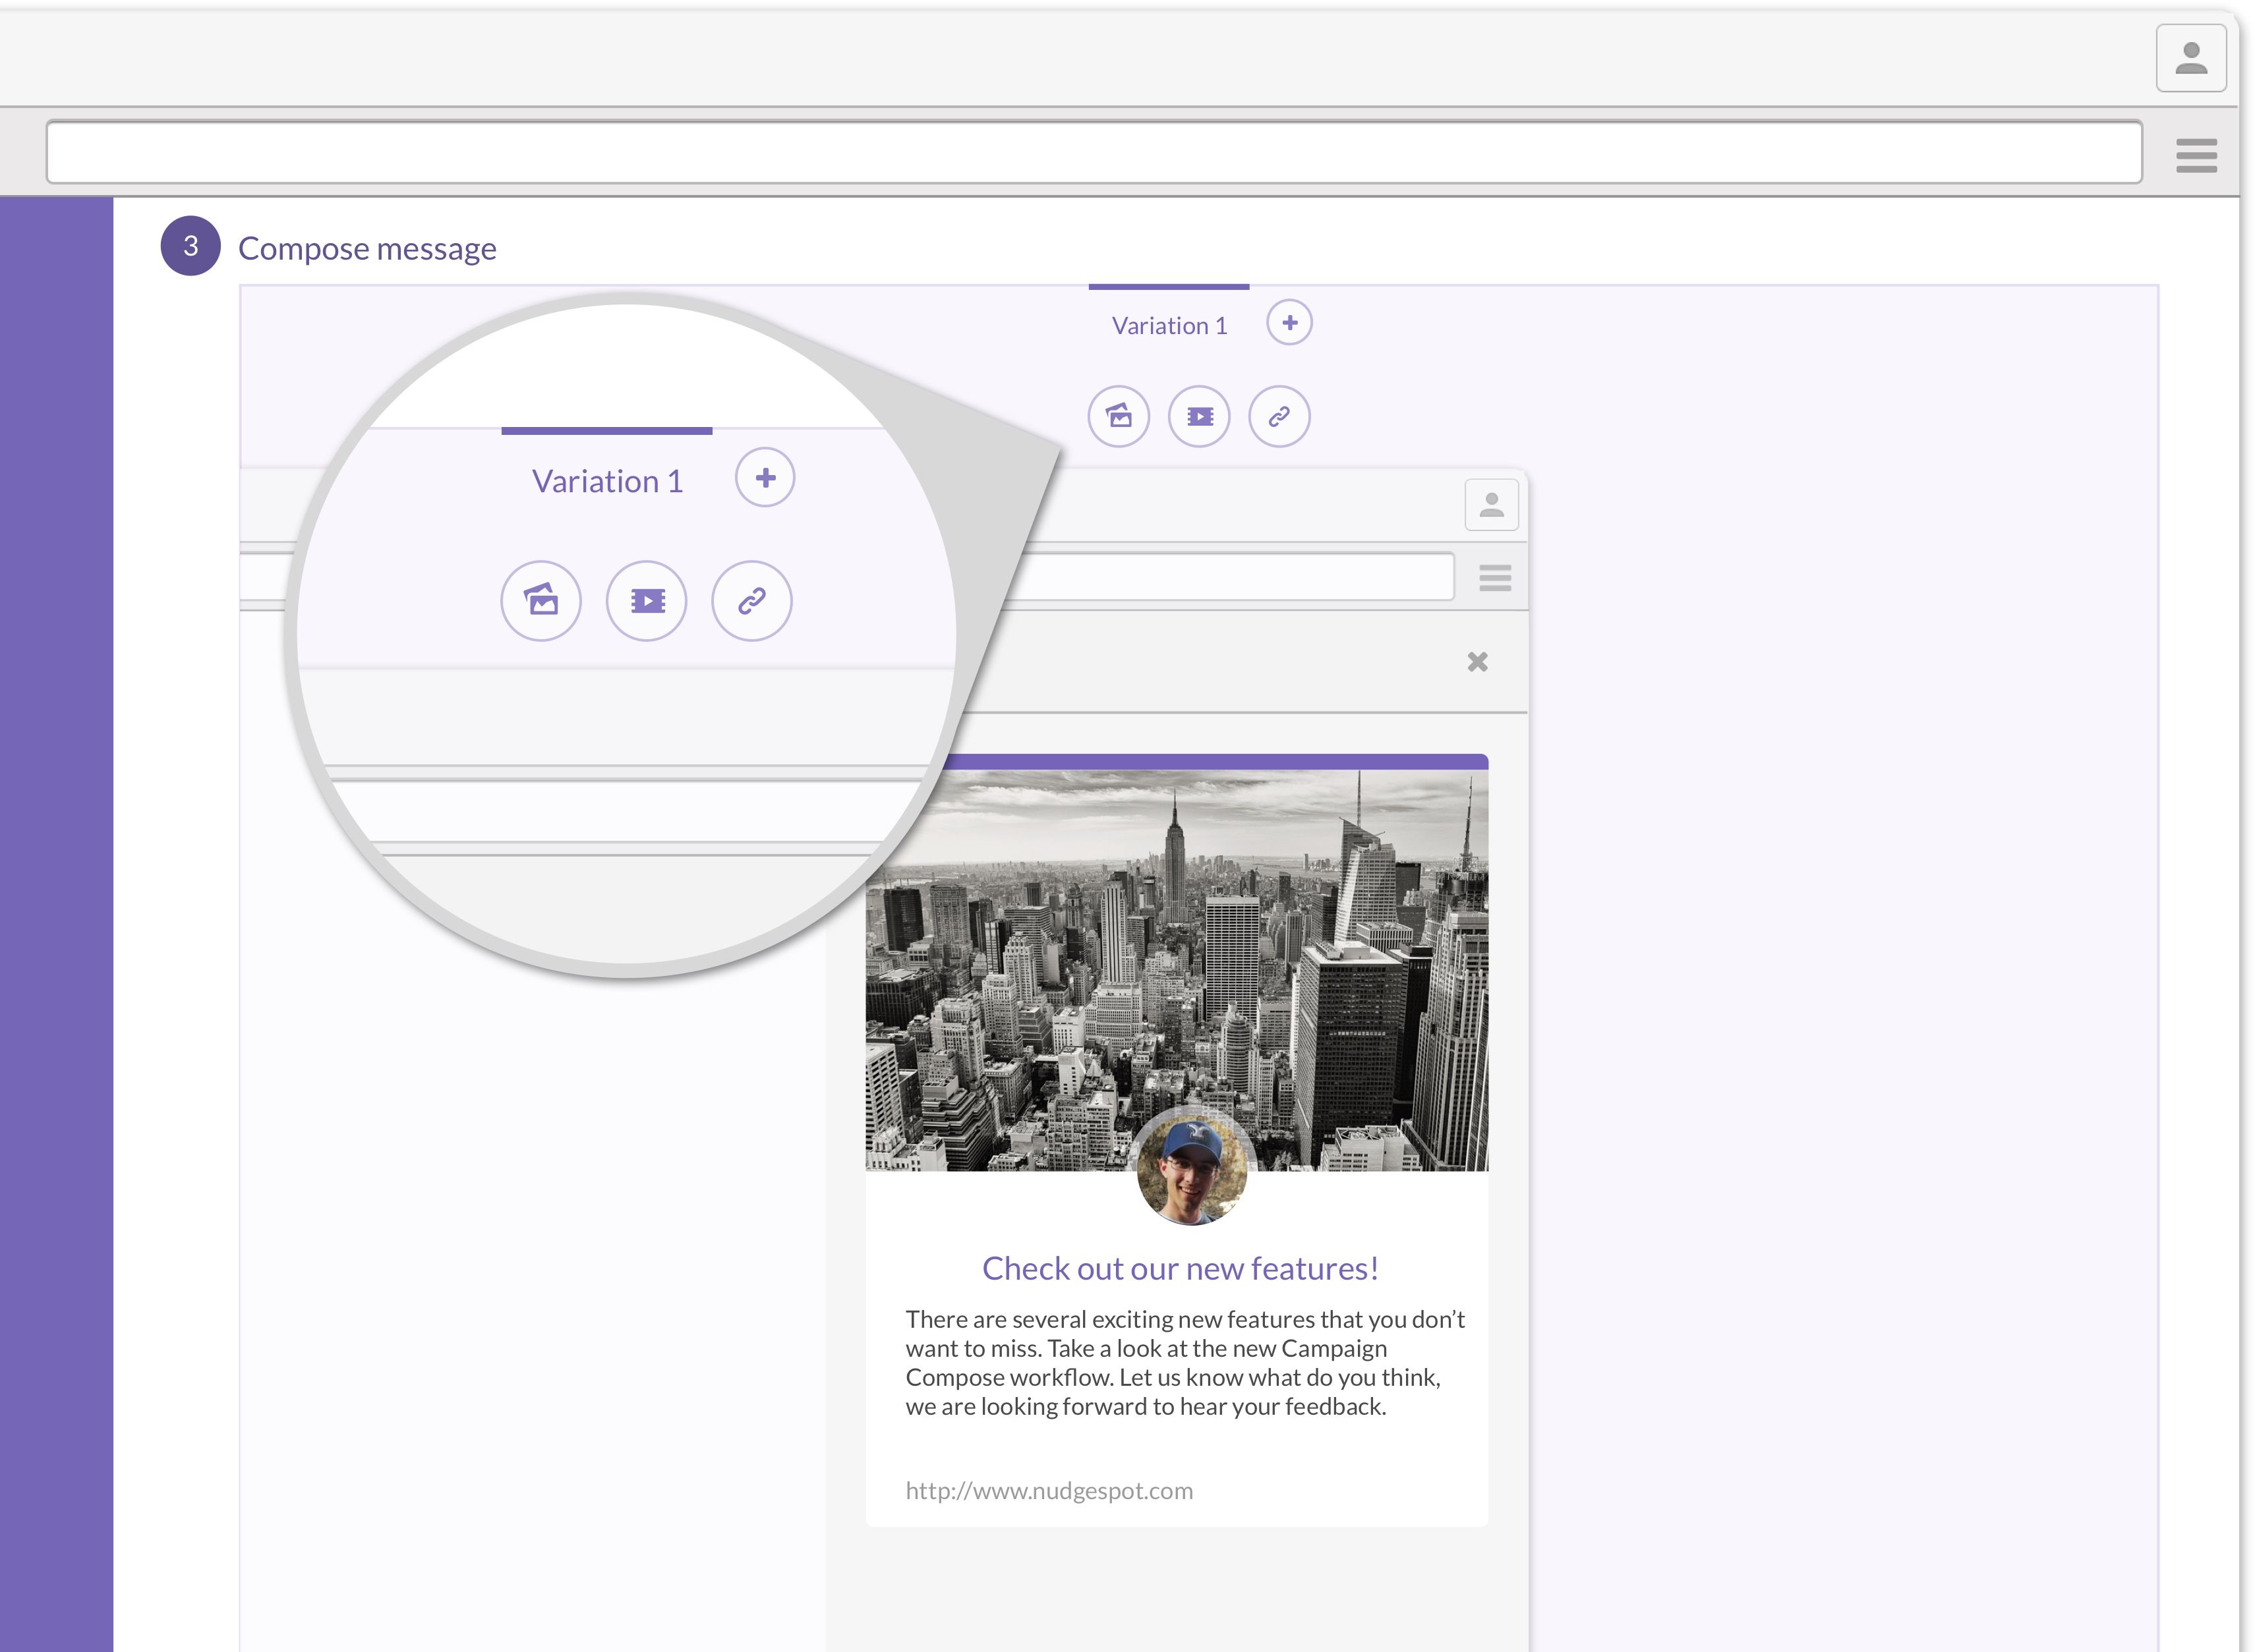Click the magnified plus add variation button
2255x1652 pixels.
(x=765, y=477)
